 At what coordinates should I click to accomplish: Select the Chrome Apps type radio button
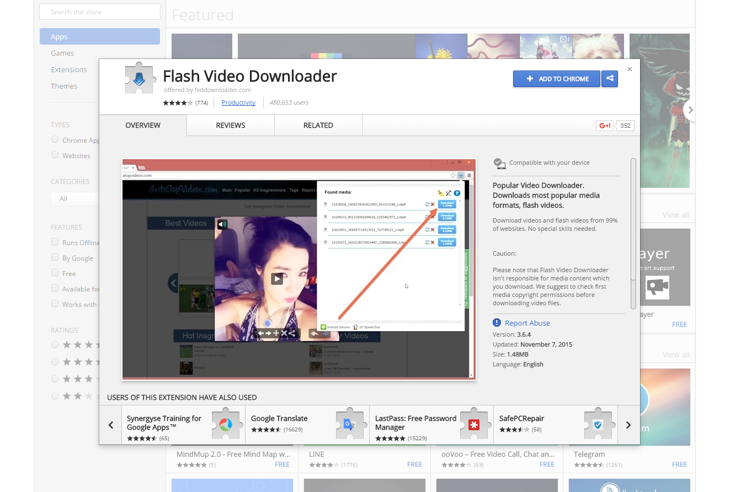(x=55, y=139)
